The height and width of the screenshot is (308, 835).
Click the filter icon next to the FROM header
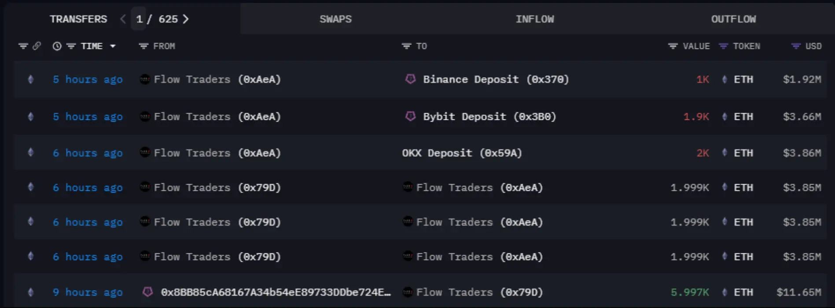(x=143, y=46)
